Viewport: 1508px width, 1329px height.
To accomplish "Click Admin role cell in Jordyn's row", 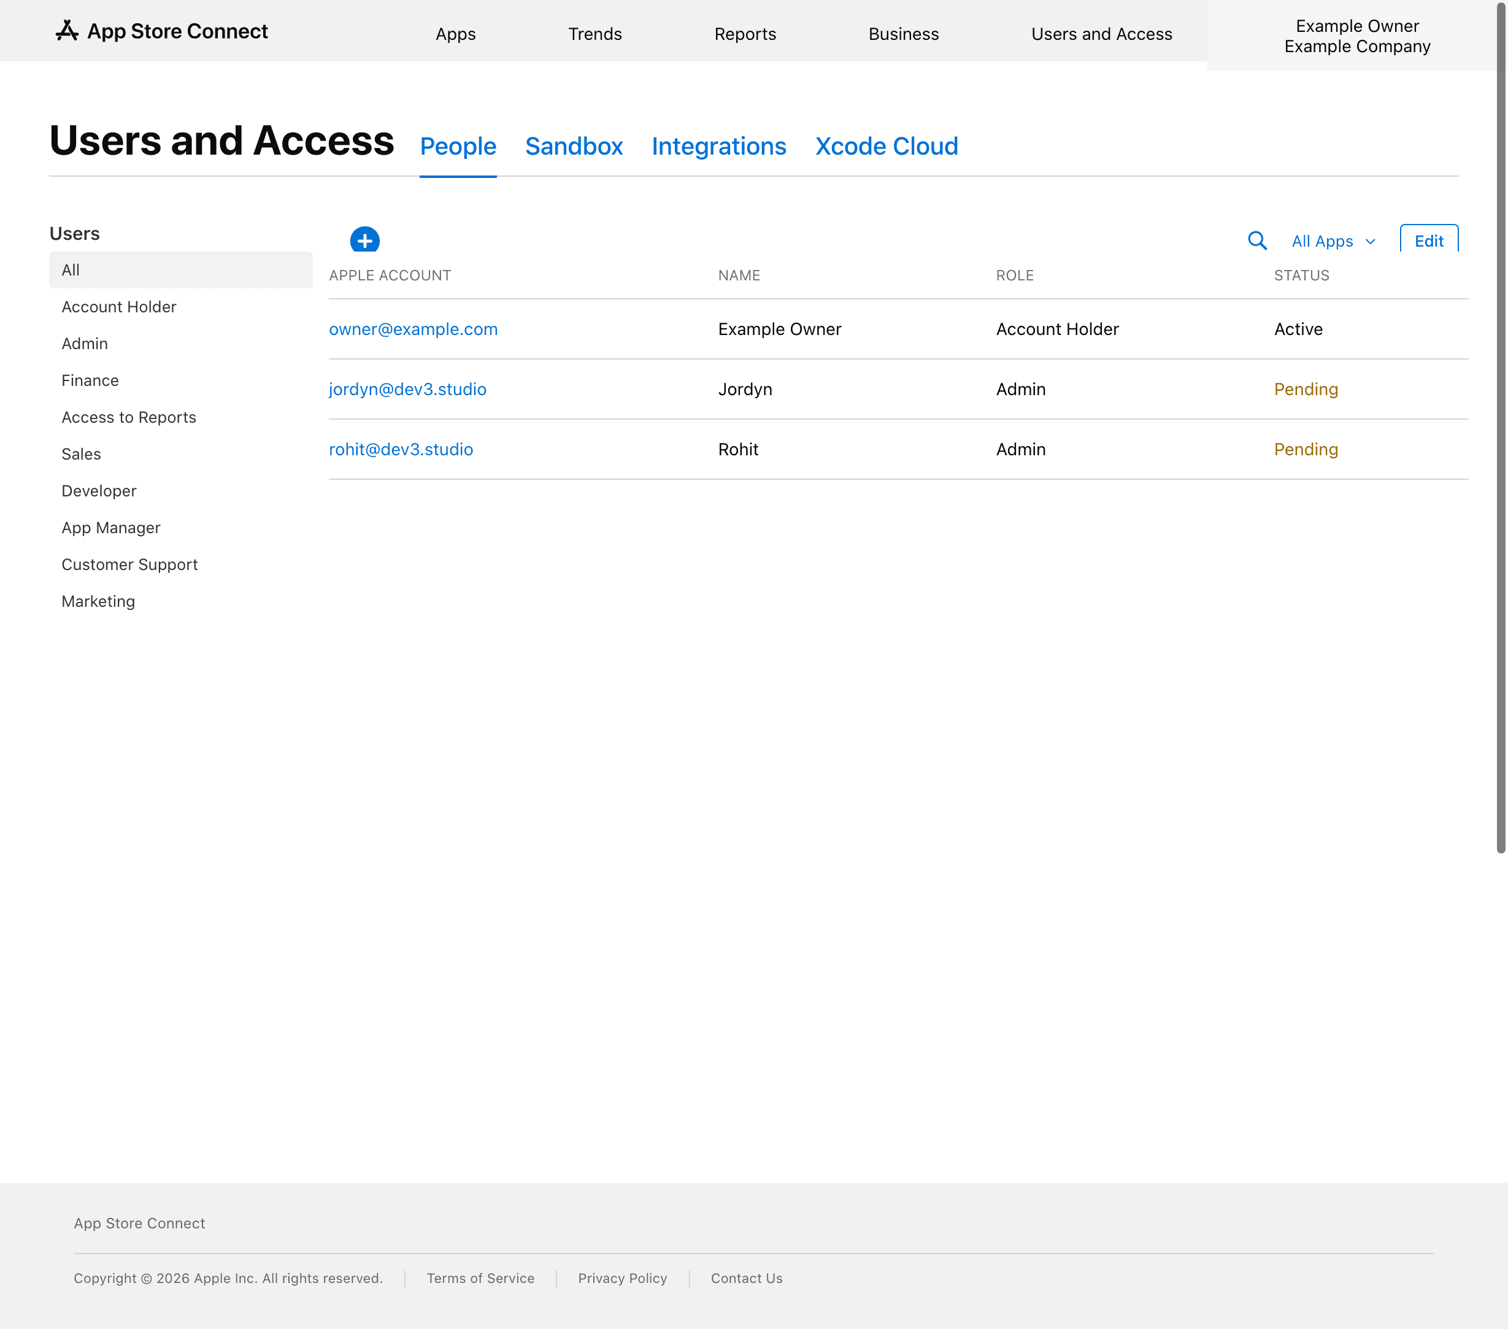I will 1021,390.
